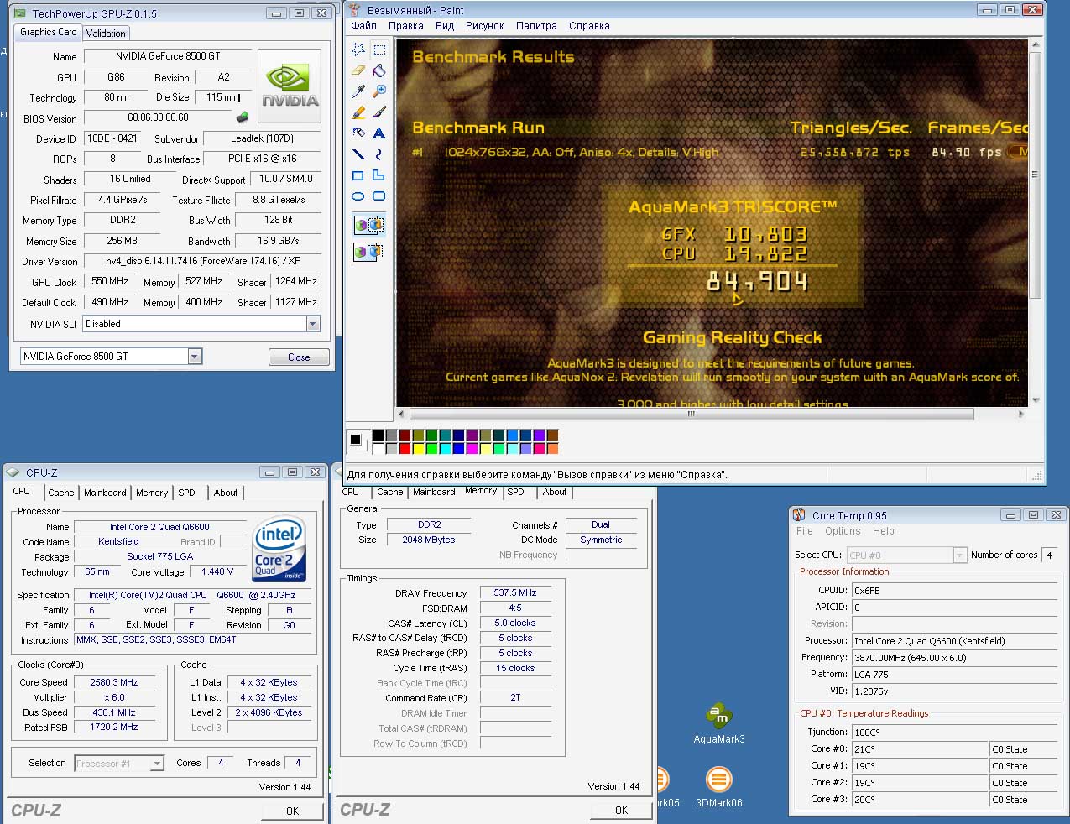Pick the Airbrush spray tool in Paint
Viewport: 1070px width, 824px height.
tap(358, 133)
